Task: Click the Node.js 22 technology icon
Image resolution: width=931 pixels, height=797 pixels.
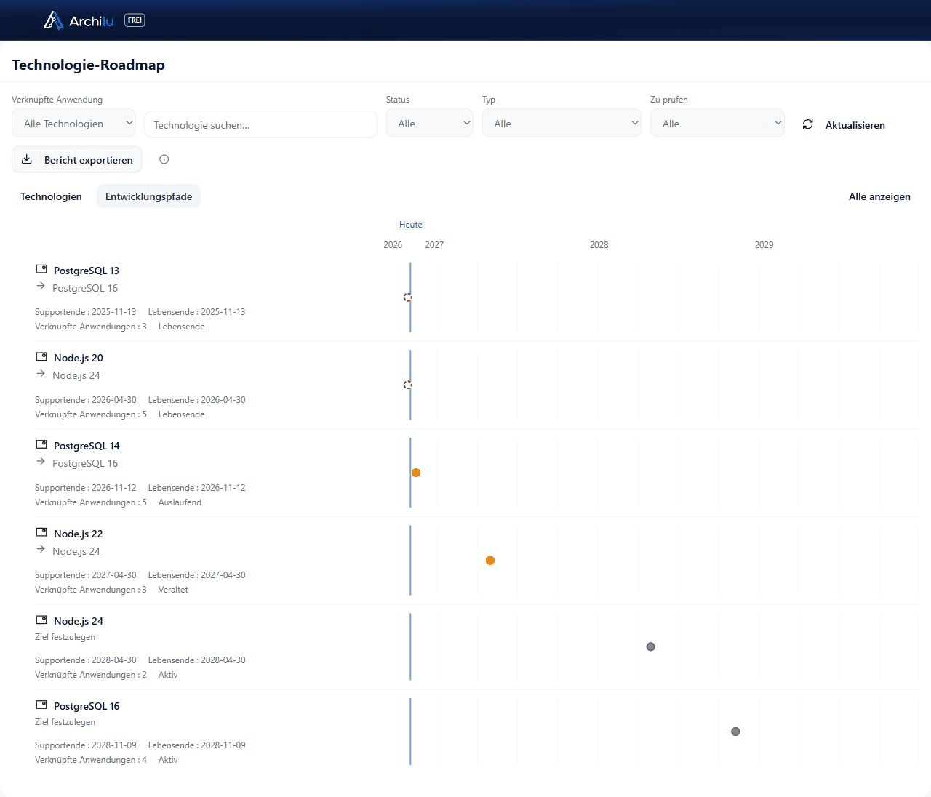Action: pos(41,532)
